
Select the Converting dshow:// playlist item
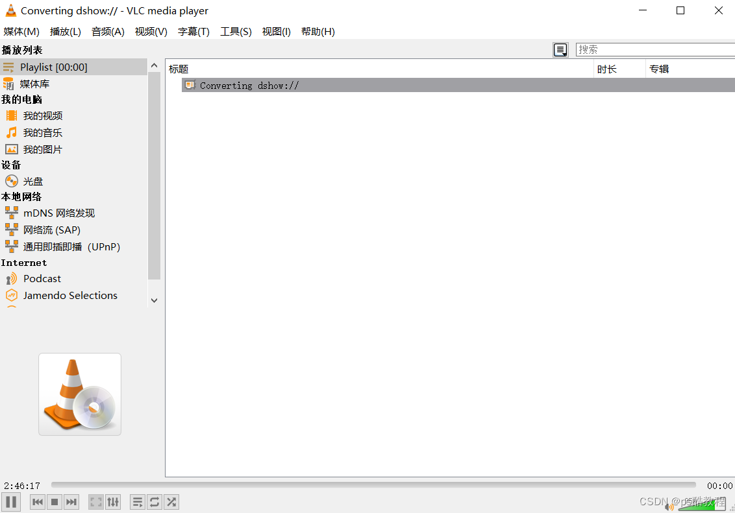coord(458,85)
